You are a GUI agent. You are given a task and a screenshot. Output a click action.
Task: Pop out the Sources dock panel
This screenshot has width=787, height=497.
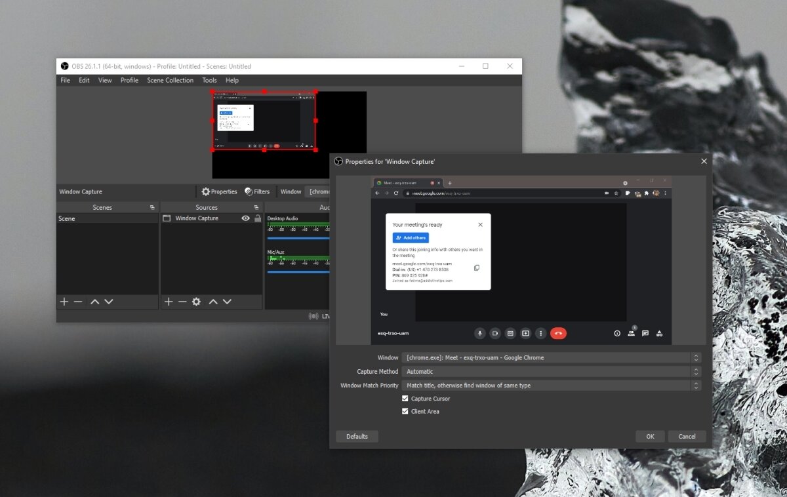tap(256, 207)
